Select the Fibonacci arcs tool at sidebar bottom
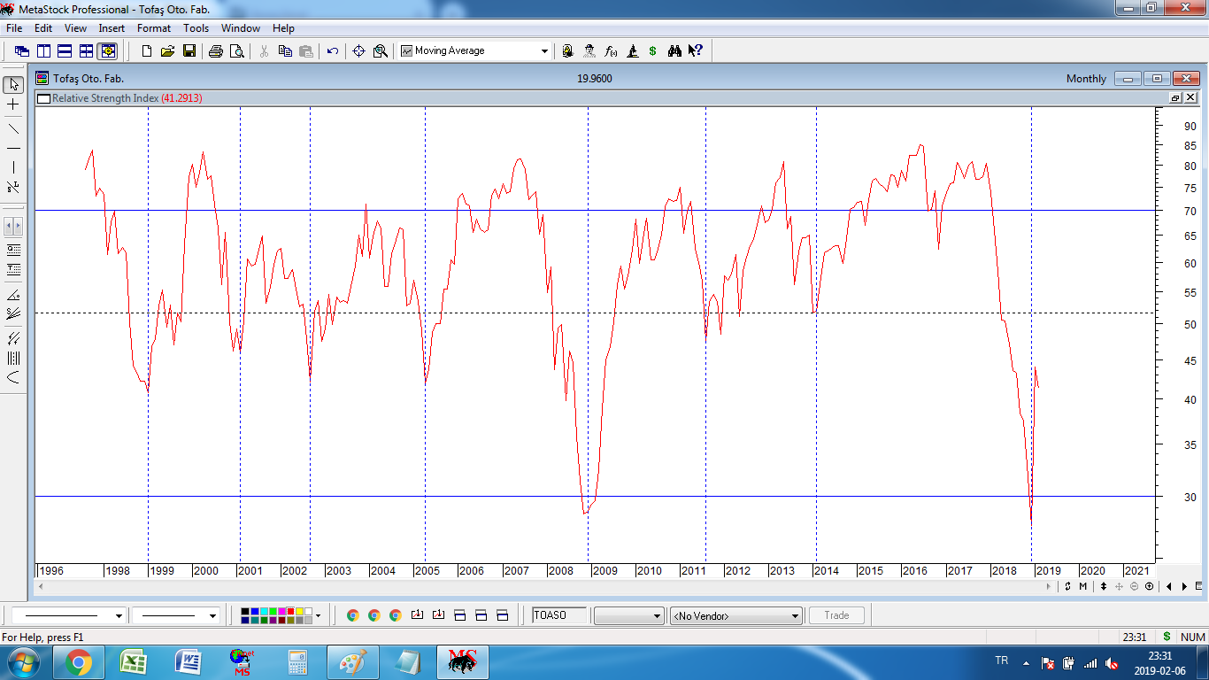Viewport: 1209px width, 680px height. [x=13, y=378]
